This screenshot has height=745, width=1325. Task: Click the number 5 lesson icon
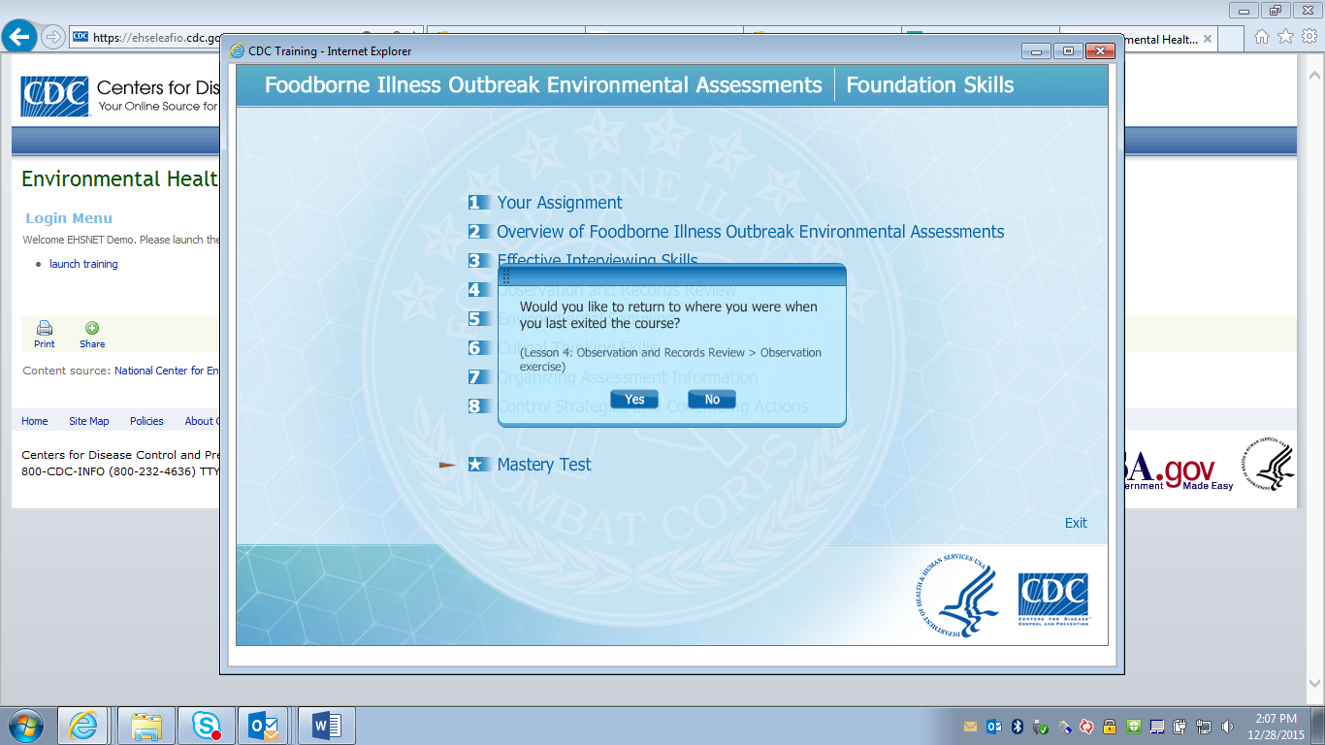click(x=477, y=319)
